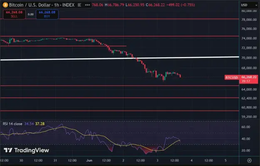Click the 64,000.00 price axis label

tap(249, 89)
